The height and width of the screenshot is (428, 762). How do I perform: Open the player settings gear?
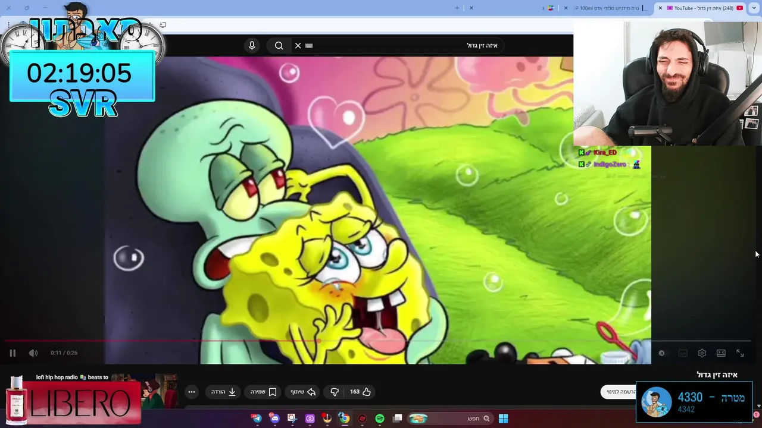(702, 353)
